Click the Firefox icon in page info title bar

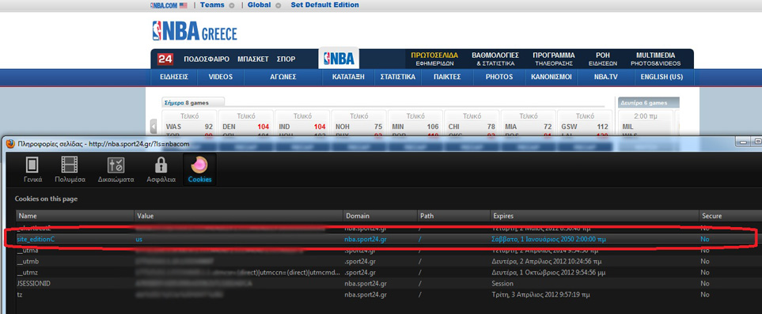click(x=11, y=144)
